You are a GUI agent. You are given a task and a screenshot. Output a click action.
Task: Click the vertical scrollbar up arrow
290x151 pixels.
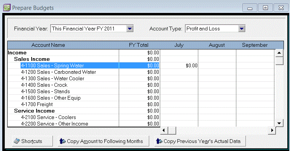pyautogui.click(x=279, y=53)
